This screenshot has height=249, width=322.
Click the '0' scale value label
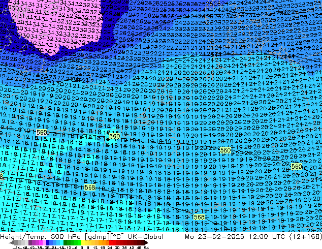pos(82,248)
